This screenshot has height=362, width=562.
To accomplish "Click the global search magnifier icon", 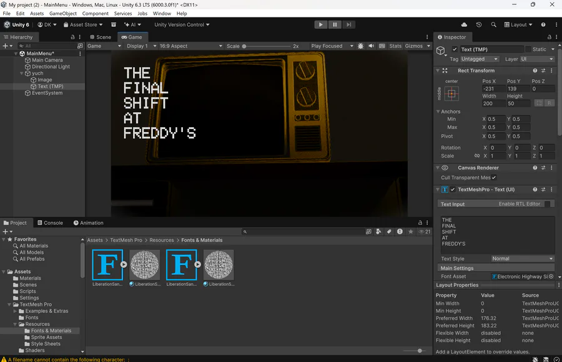I will pos(493,25).
